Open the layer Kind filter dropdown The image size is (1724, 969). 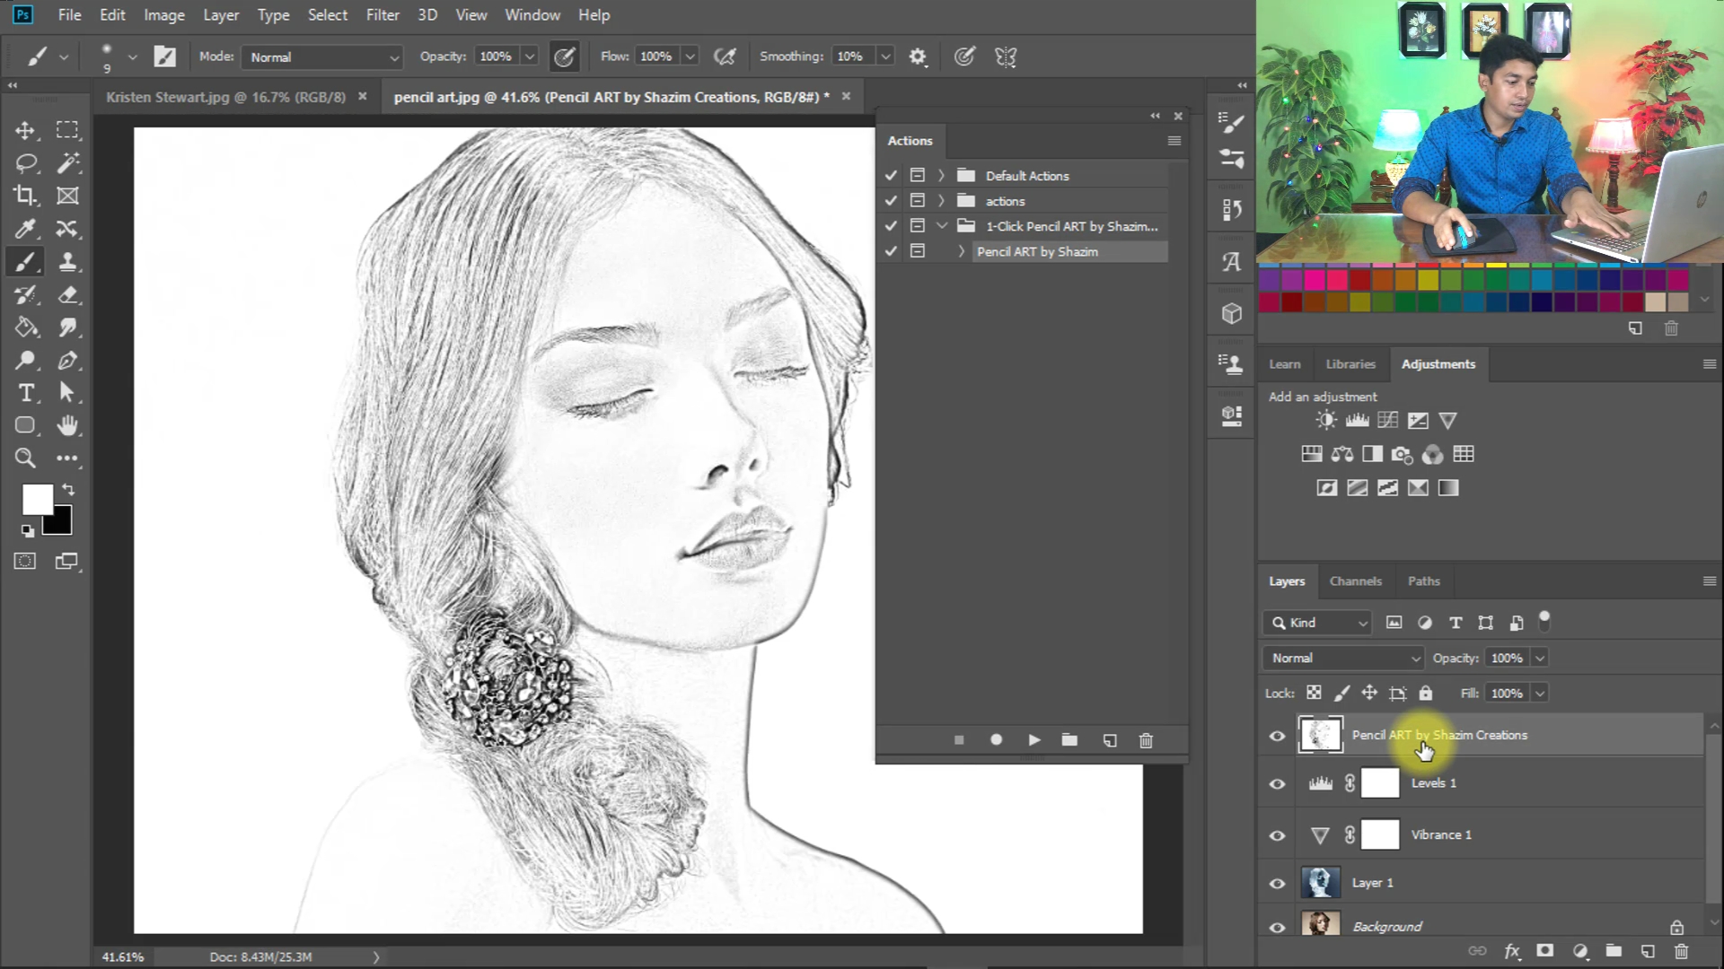pyautogui.click(x=1318, y=623)
